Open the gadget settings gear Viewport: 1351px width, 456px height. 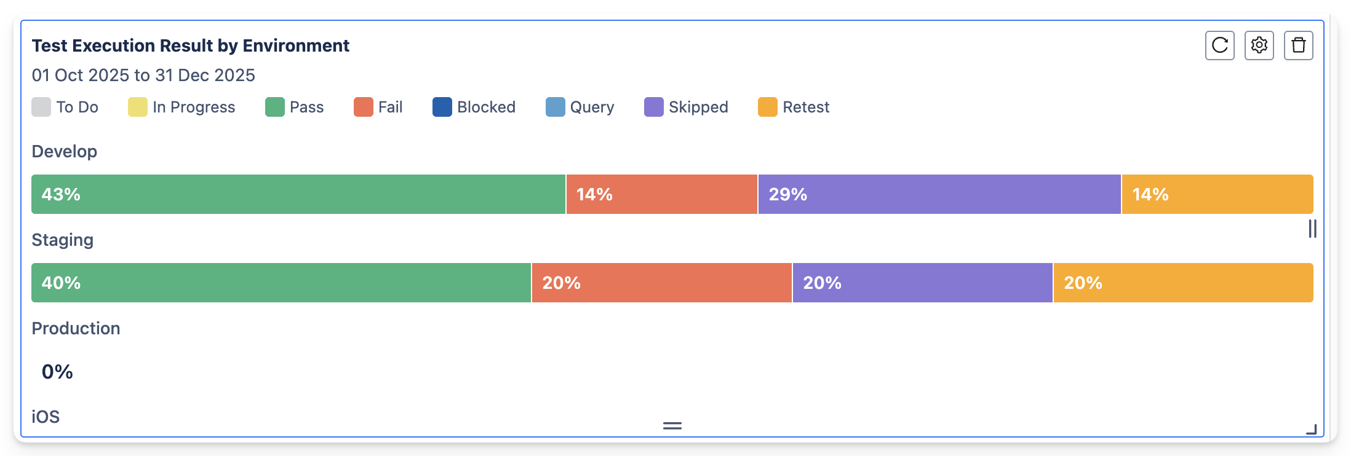click(1259, 45)
